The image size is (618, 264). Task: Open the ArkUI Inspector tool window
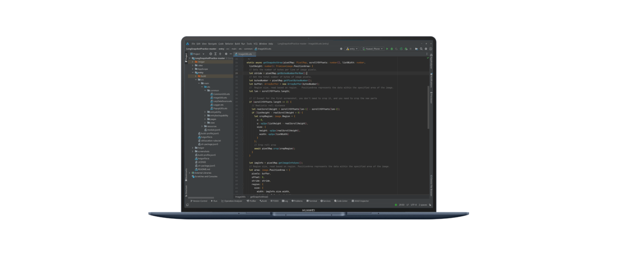click(x=360, y=201)
